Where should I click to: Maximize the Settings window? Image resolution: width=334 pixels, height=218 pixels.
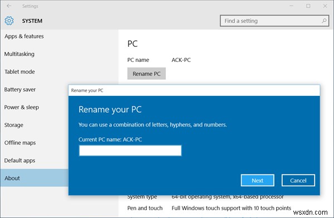point(308,6)
